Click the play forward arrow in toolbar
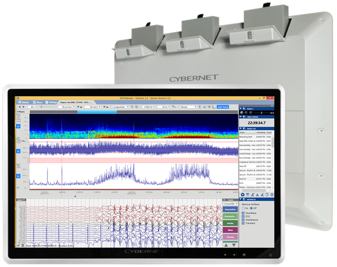 pos(24,107)
